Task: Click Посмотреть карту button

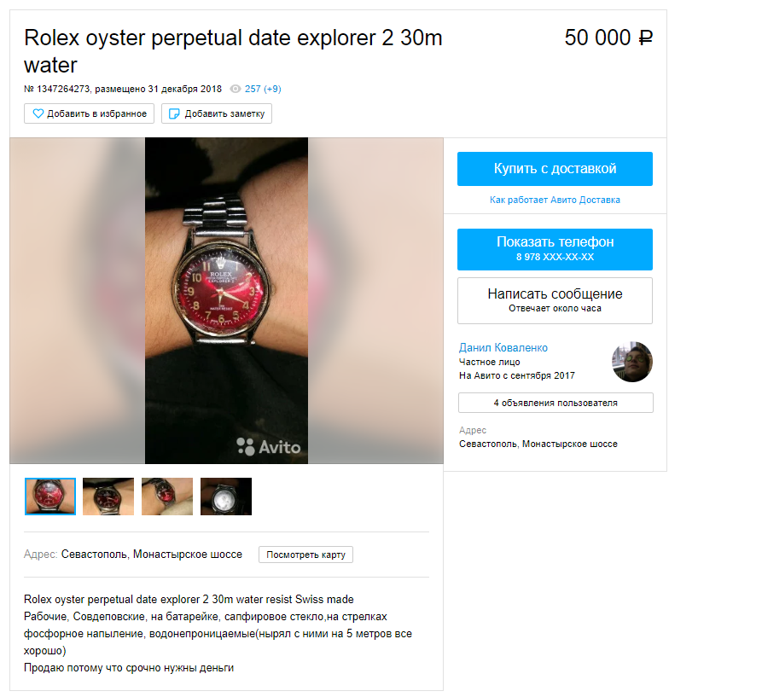Action: (x=305, y=555)
